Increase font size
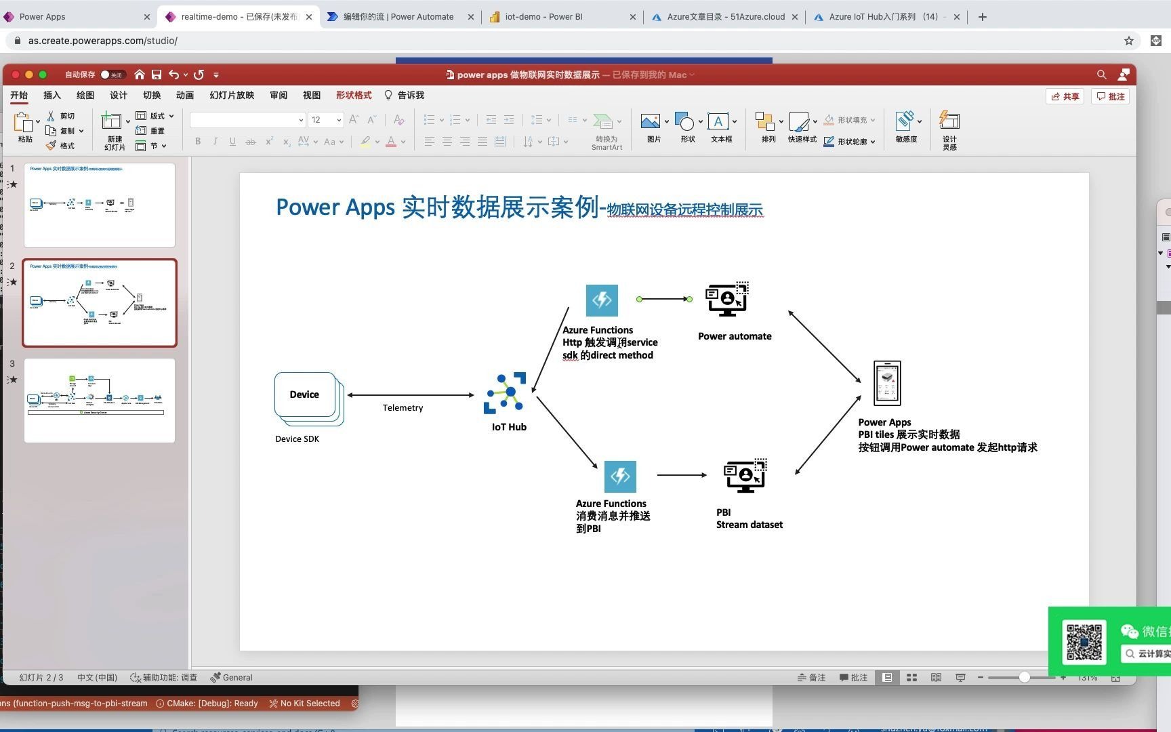The width and height of the screenshot is (1171, 732). 354,120
